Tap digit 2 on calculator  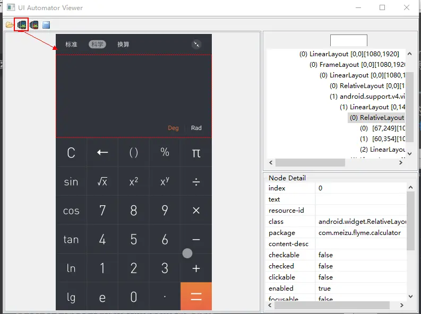(133, 268)
